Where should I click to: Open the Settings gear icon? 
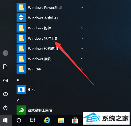coord(5,94)
